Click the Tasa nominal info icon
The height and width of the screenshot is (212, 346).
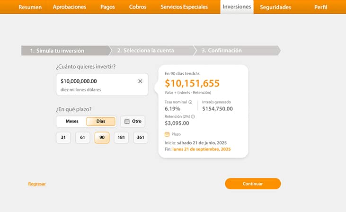pos(190,102)
